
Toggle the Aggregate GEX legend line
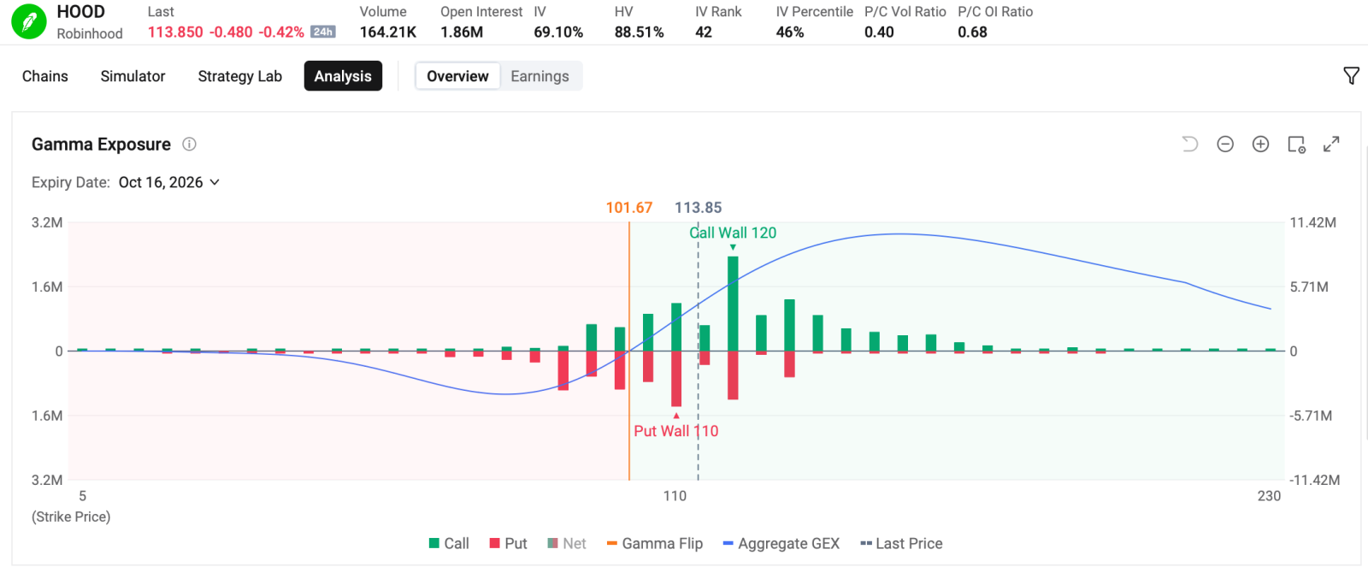click(781, 544)
